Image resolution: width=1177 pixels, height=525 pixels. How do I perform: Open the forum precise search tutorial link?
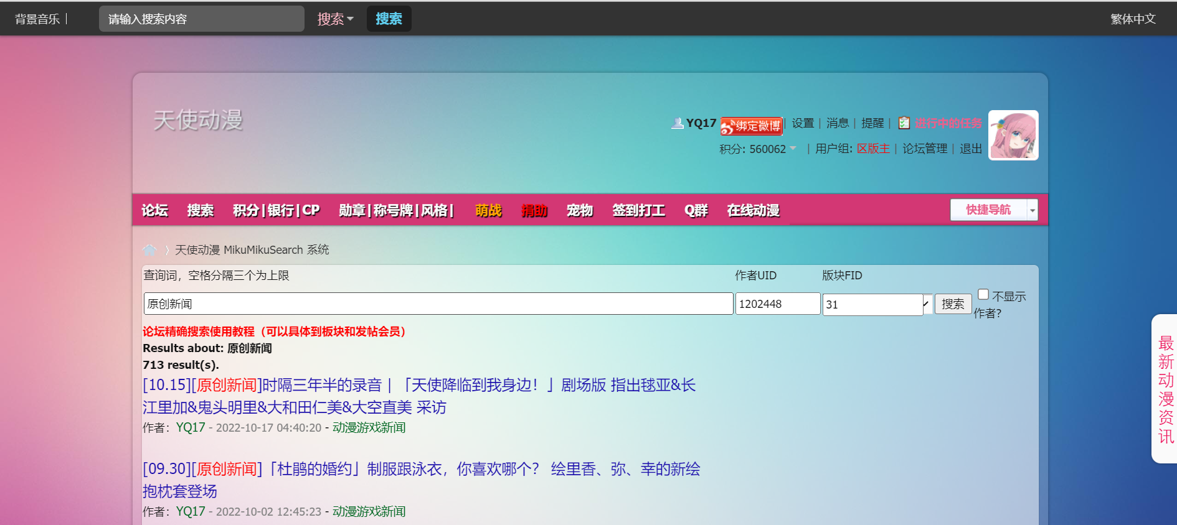(x=274, y=332)
